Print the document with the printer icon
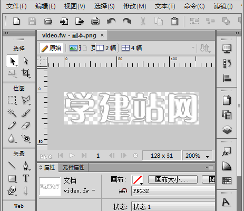The height and width of the screenshot is (211, 244). coord(95,21)
